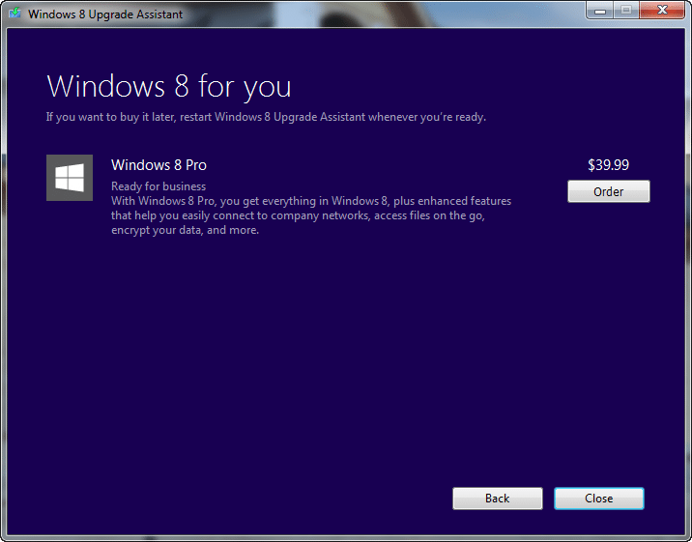Click the Upgrade Assistant title bar icon
This screenshot has width=692, height=542.
tap(15, 13)
